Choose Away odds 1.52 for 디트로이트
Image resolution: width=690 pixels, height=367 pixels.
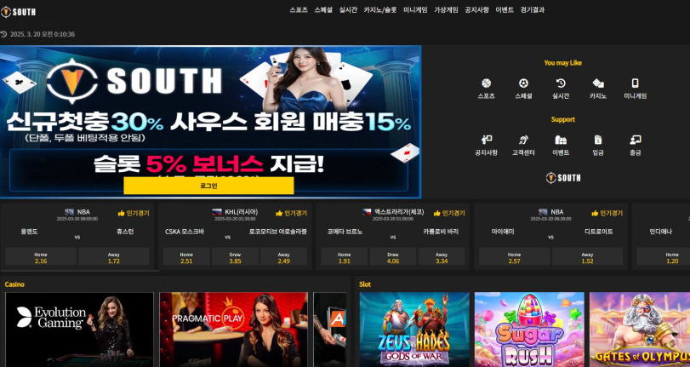coord(587,257)
